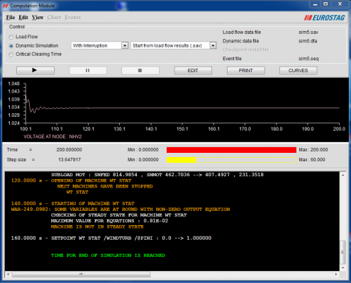Click the horizontal scrollbar thumb in output log
The width and height of the screenshot is (351, 283).
(x=81, y=275)
